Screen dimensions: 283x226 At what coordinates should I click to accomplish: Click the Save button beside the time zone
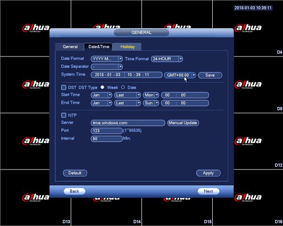[x=210, y=75]
